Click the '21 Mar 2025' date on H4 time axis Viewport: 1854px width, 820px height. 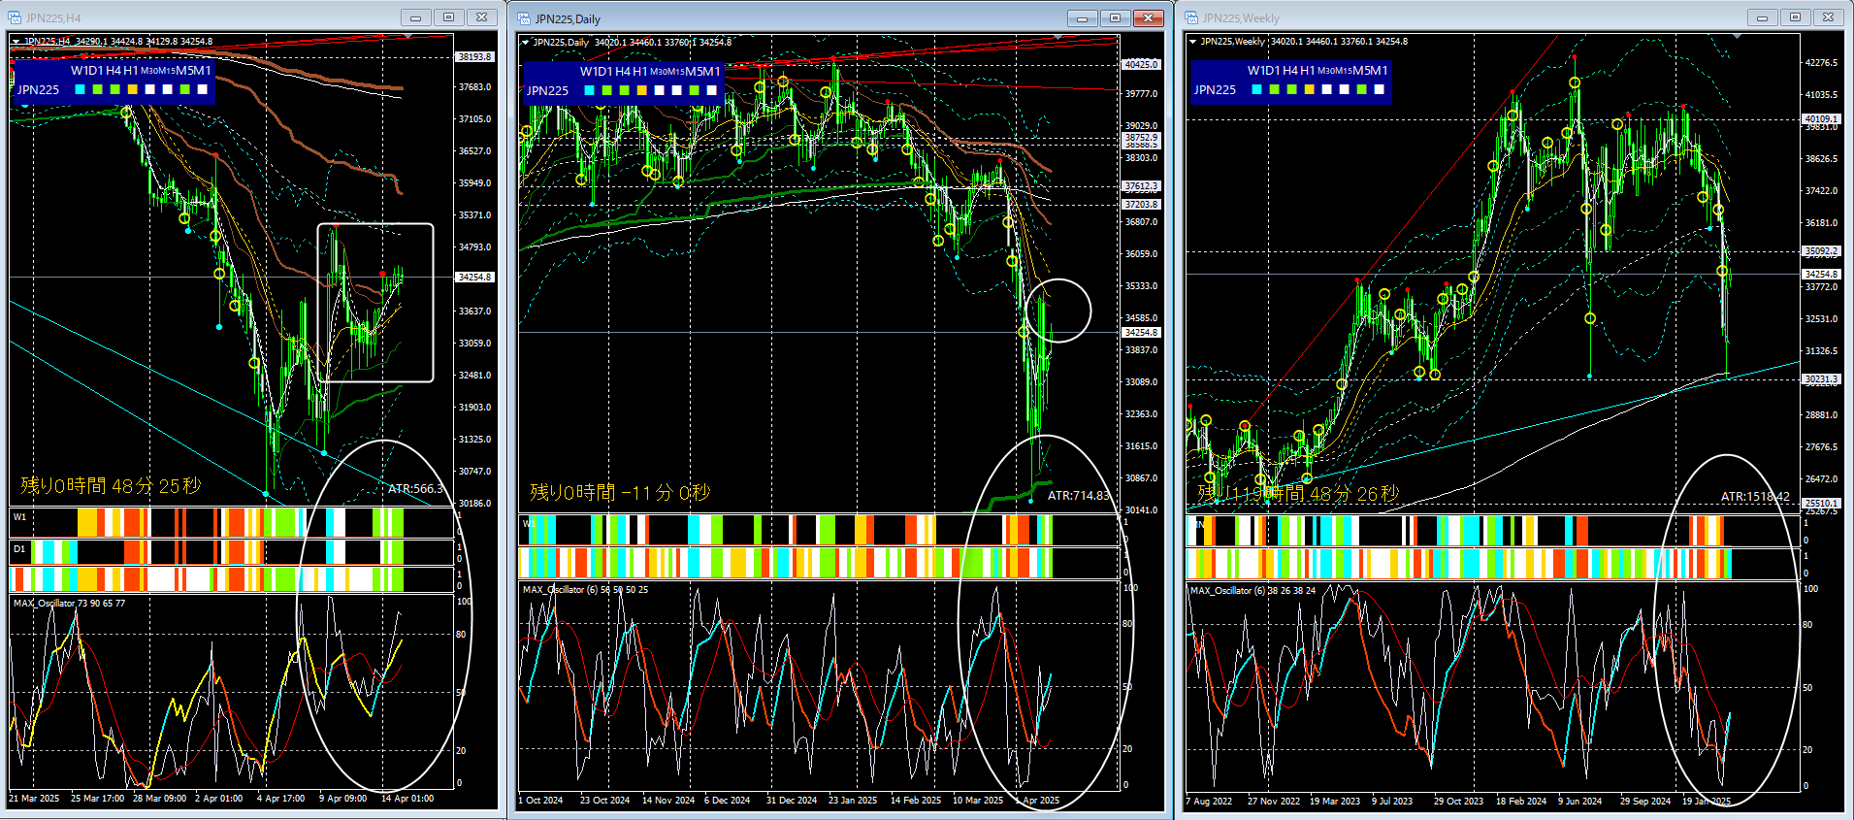34,799
